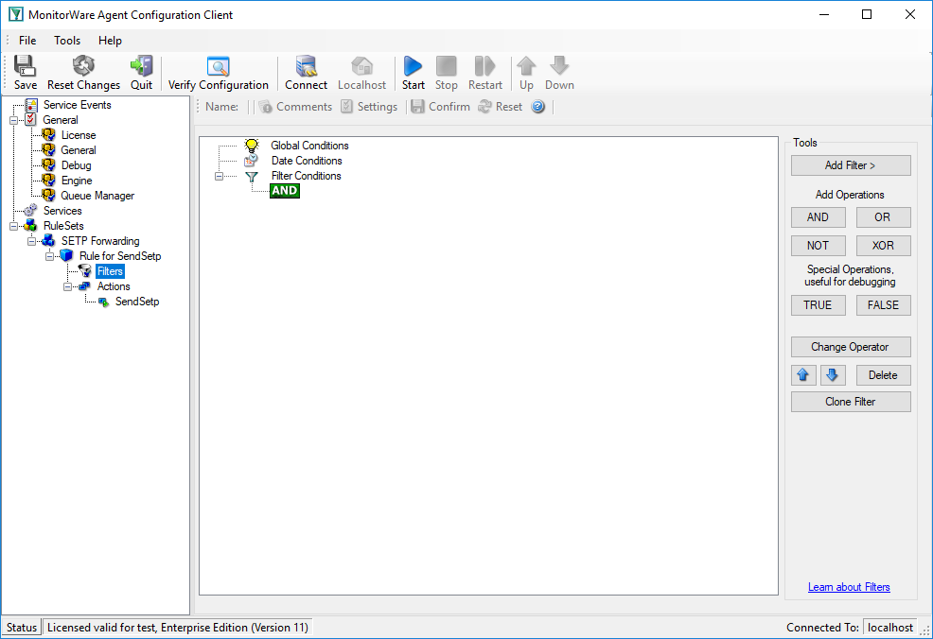Collapse the Filter Conditions node

[219, 177]
